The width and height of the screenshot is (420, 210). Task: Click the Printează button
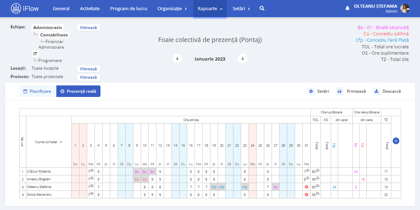coord(351,91)
